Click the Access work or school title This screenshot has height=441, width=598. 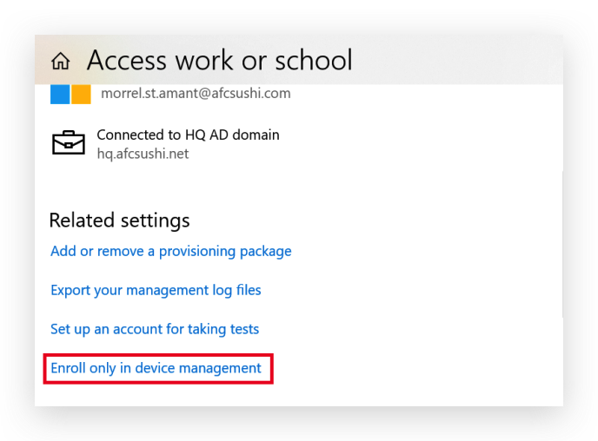pyautogui.click(x=219, y=60)
